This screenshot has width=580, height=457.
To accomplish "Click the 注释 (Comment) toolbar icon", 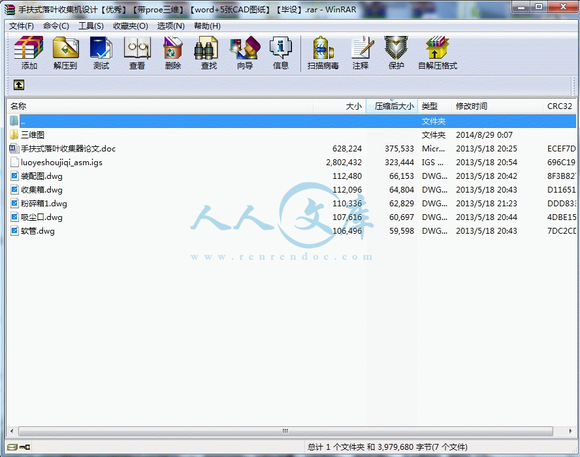I will tap(362, 48).
